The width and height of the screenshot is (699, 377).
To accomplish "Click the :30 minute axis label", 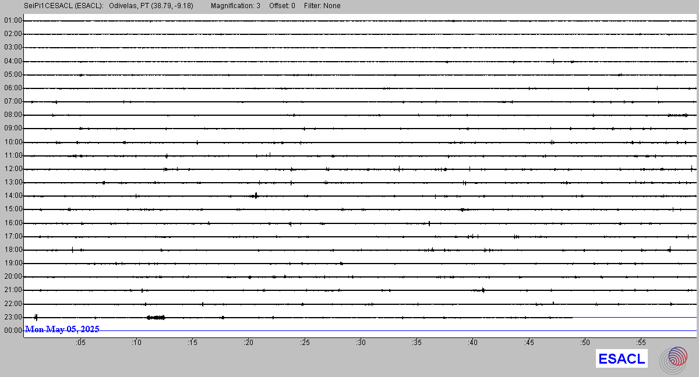I will (x=361, y=343).
